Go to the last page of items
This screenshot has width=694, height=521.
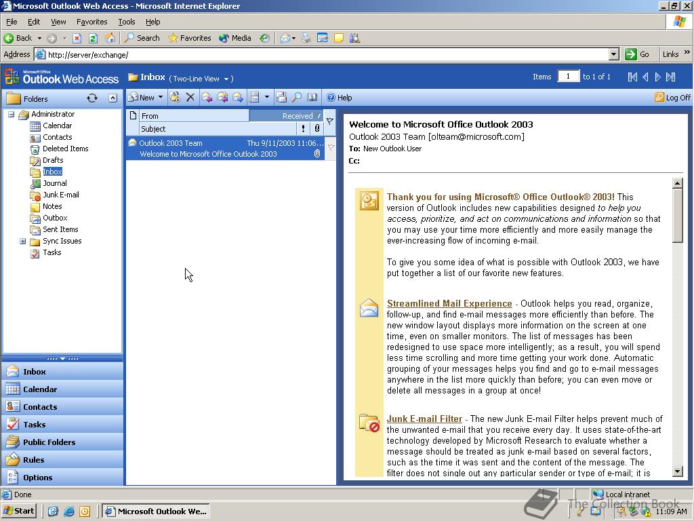[670, 77]
